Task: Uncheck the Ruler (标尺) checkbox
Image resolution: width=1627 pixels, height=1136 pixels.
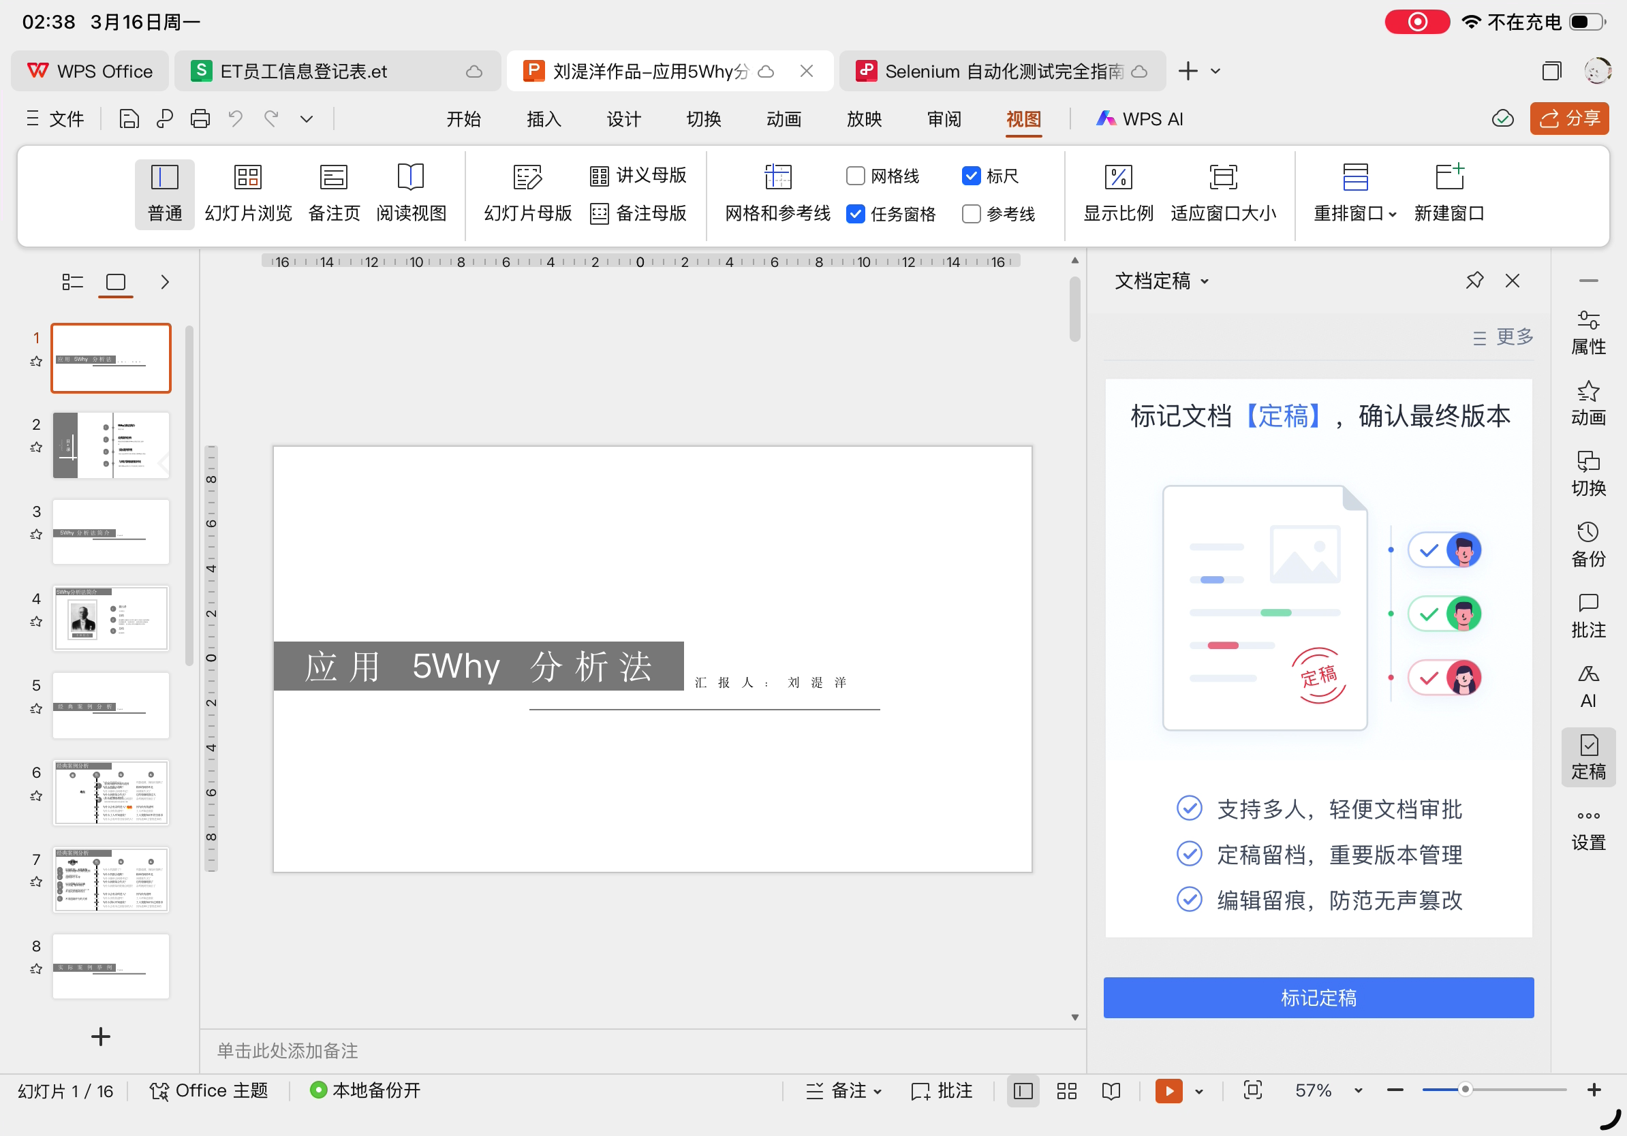Action: 971,176
